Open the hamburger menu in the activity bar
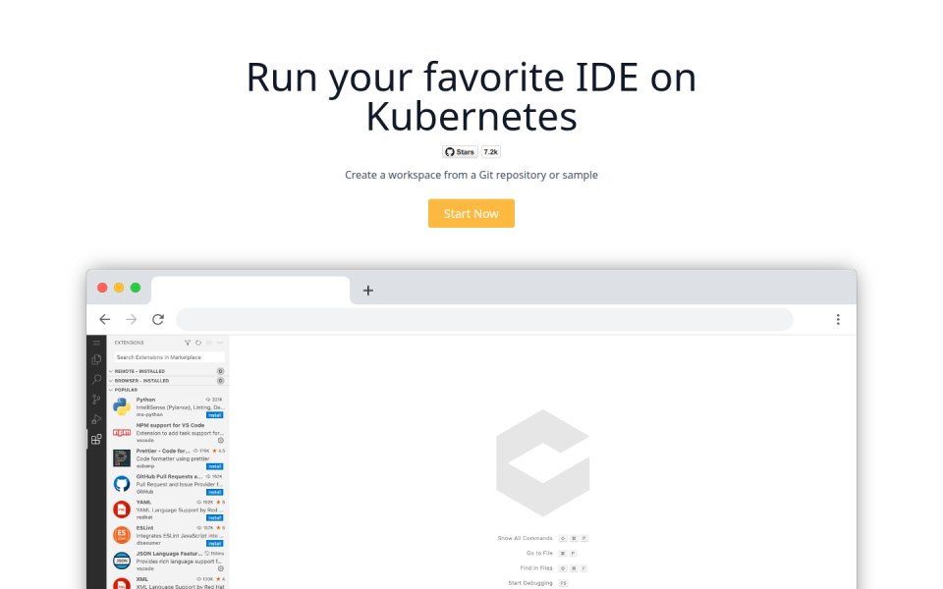 [x=96, y=343]
